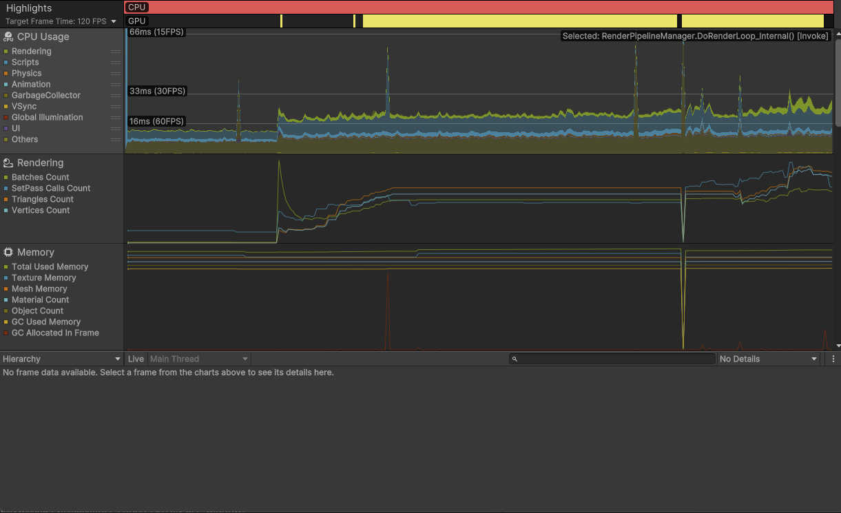
Task: Click the green swatch next to Total Used Memory
Action: 6,267
